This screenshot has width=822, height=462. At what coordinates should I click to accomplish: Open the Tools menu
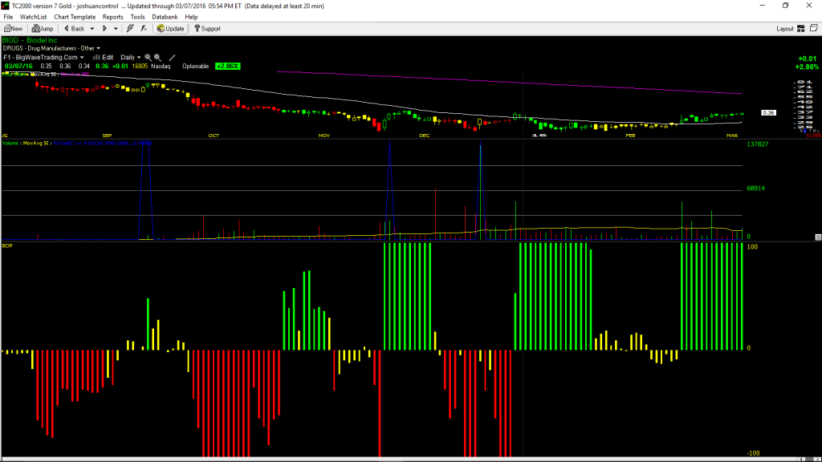[x=137, y=17]
